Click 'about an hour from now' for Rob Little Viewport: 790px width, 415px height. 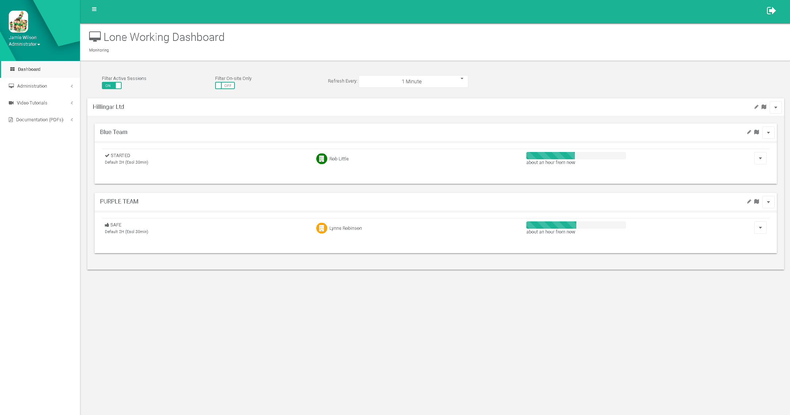coord(550,163)
